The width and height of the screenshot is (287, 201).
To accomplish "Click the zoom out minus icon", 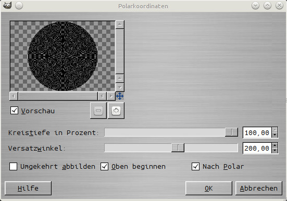I will [x=98, y=111].
